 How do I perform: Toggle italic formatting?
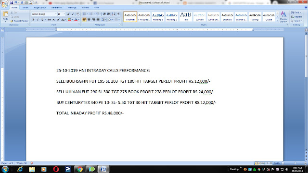pos(38,20)
